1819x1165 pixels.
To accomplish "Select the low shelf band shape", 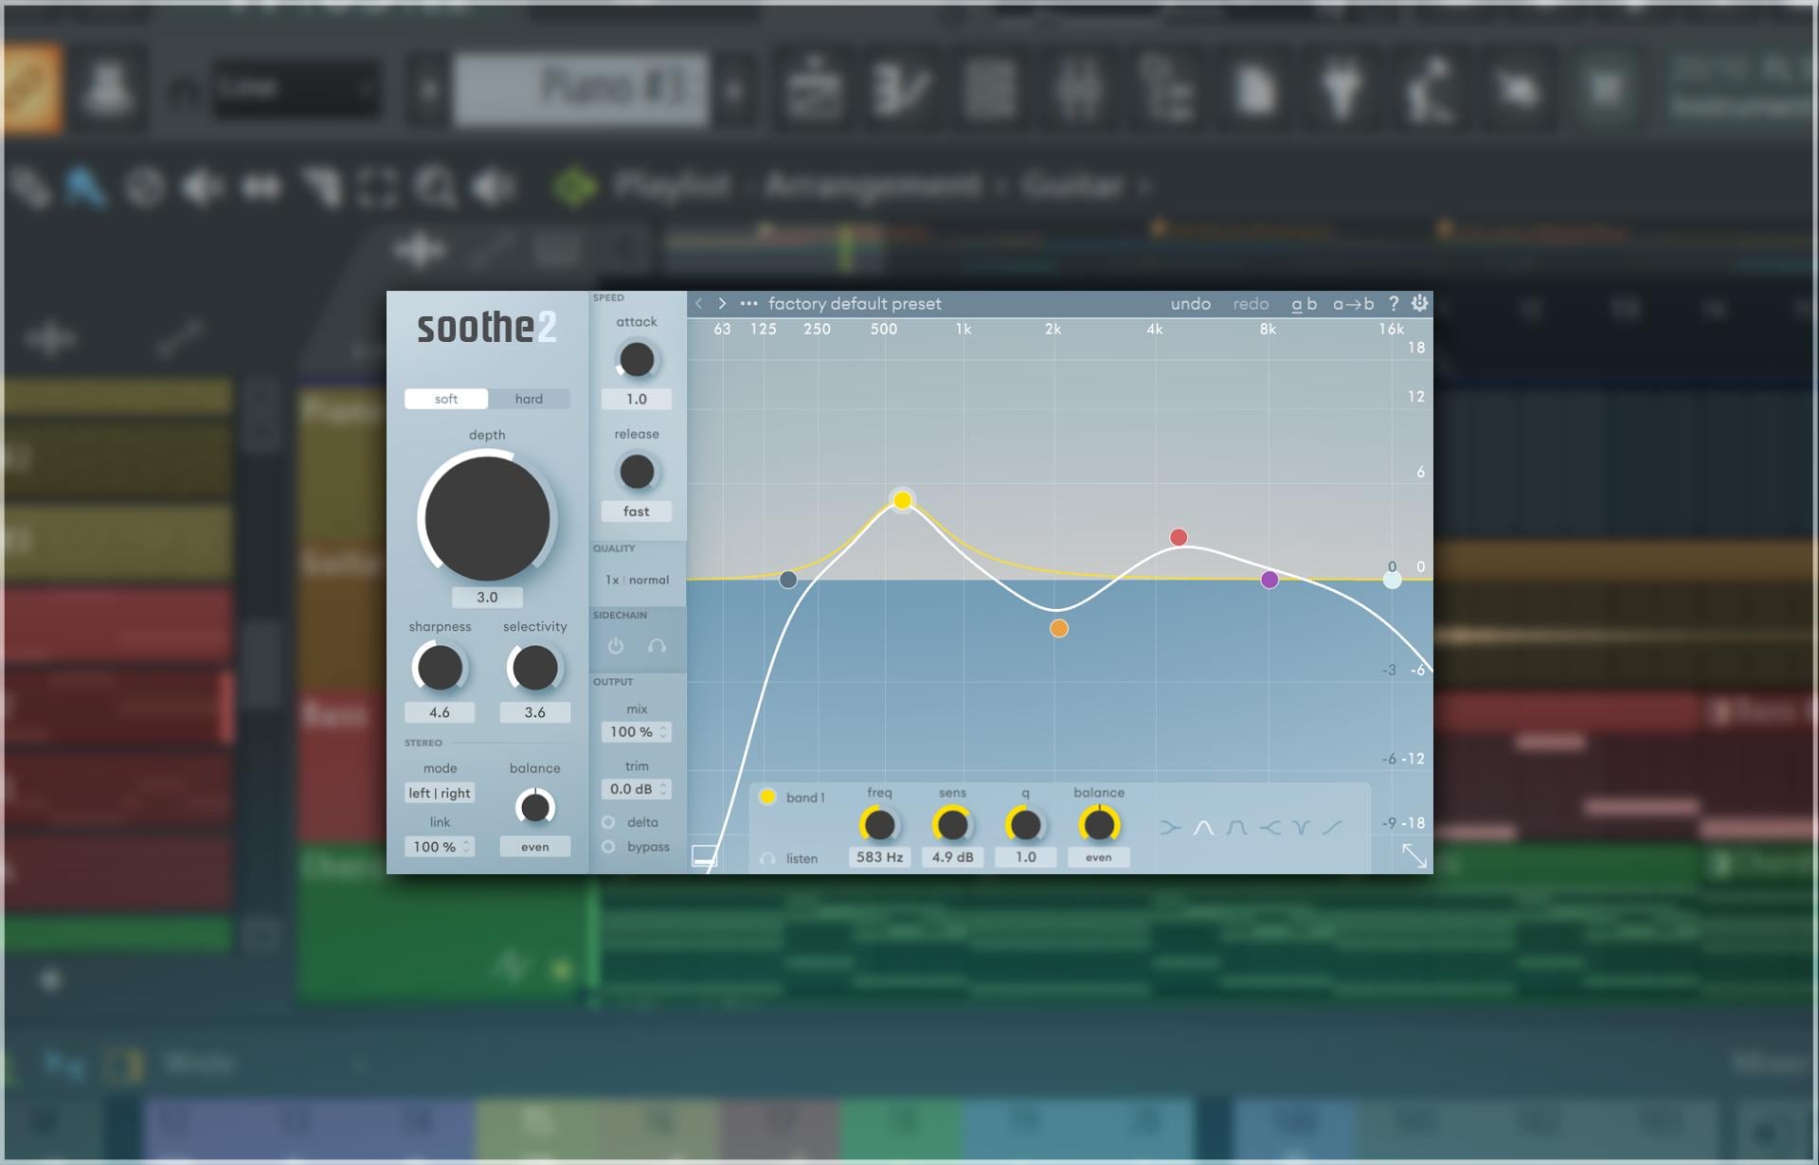I will tap(1171, 828).
